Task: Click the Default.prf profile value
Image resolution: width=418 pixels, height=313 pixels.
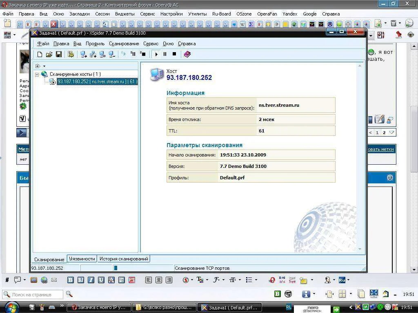Action: (232, 178)
